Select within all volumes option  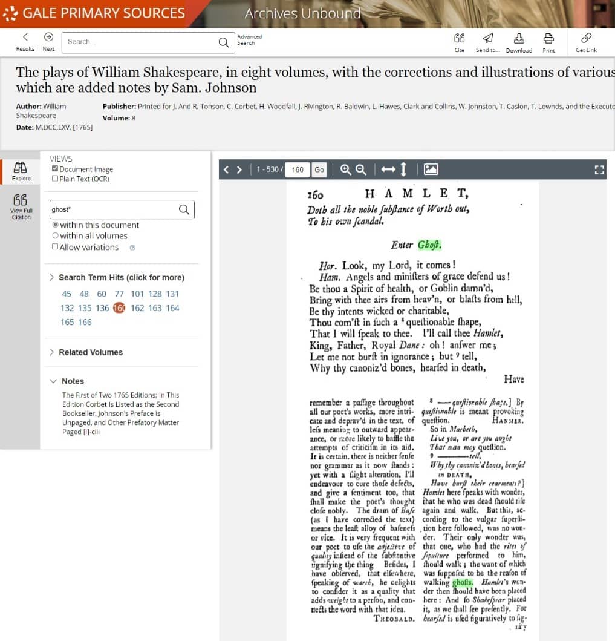click(x=55, y=235)
